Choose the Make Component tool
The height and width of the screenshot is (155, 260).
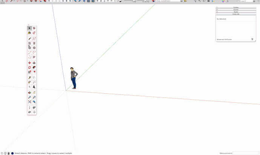pyautogui.click(x=34, y=28)
